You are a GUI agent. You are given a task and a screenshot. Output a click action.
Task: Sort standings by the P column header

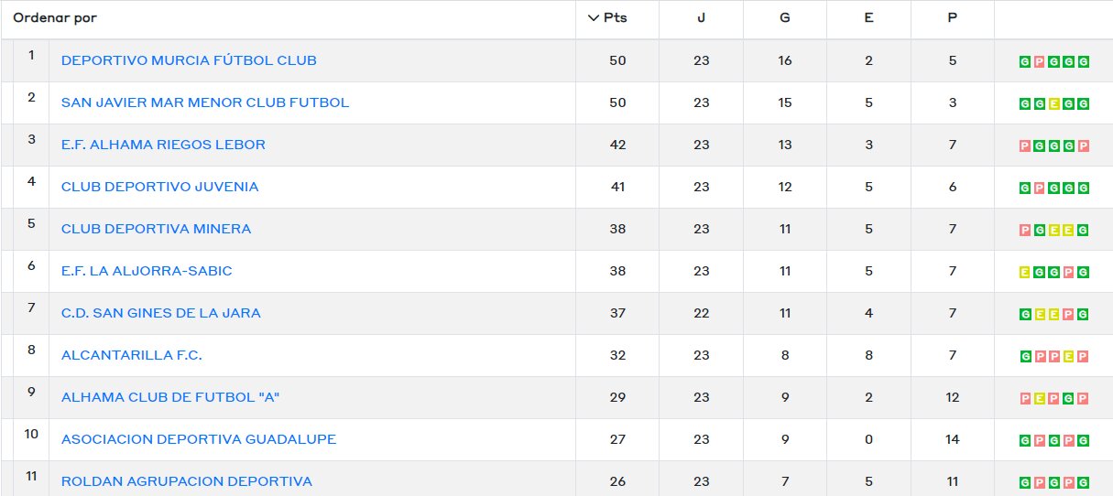(953, 18)
